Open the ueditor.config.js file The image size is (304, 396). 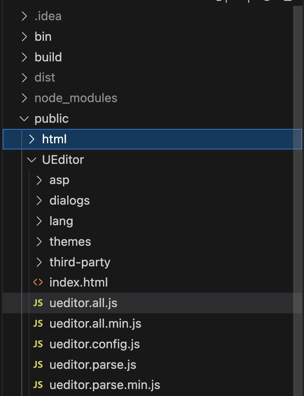pos(94,344)
